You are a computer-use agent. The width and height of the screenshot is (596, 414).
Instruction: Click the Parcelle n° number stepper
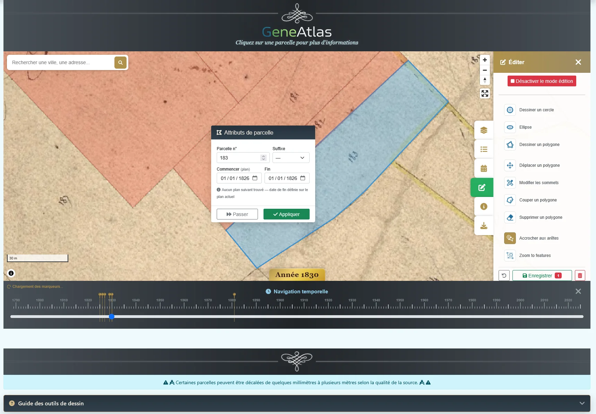(x=264, y=158)
